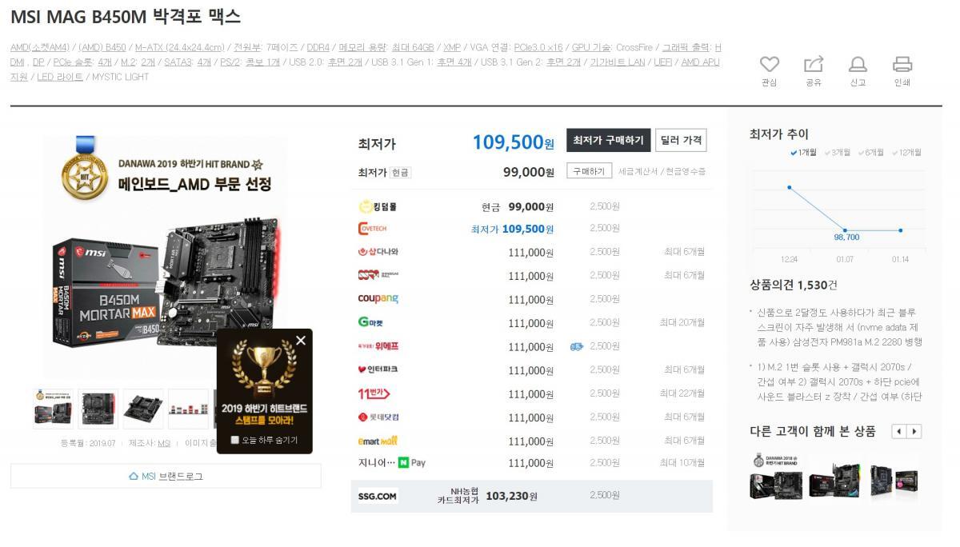Image resolution: width=960 pixels, height=547 pixels.
Task: Click the 신고 report bell icon
Action: click(x=858, y=65)
